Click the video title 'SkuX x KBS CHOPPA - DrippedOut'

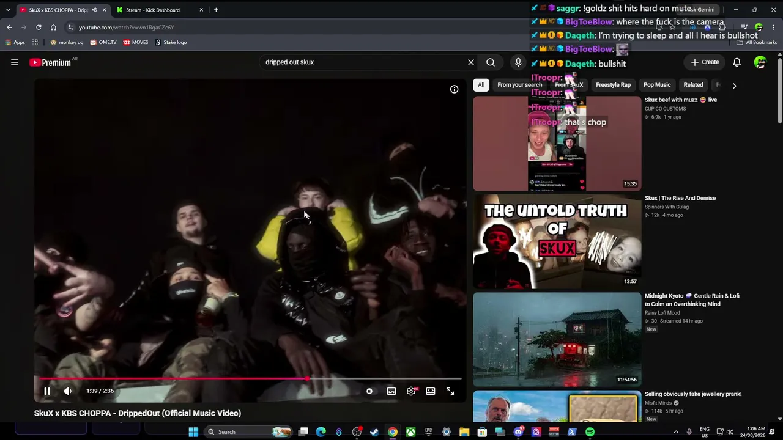pyautogui.click(x=138, y=413)
